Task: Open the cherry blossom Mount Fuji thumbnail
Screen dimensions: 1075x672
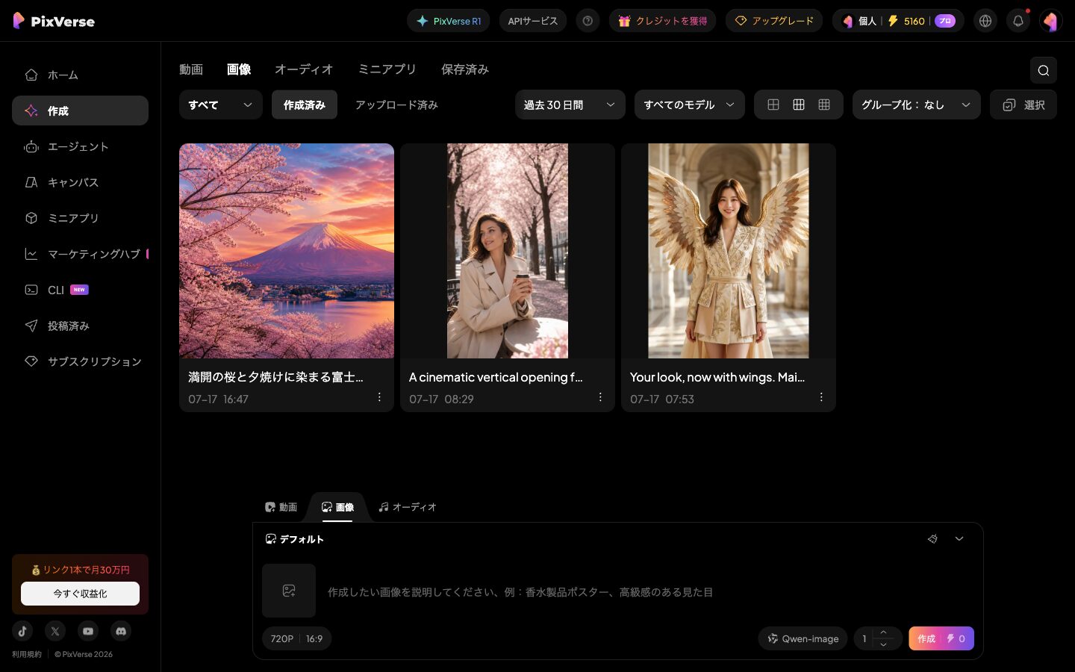Action: (287, 251)
